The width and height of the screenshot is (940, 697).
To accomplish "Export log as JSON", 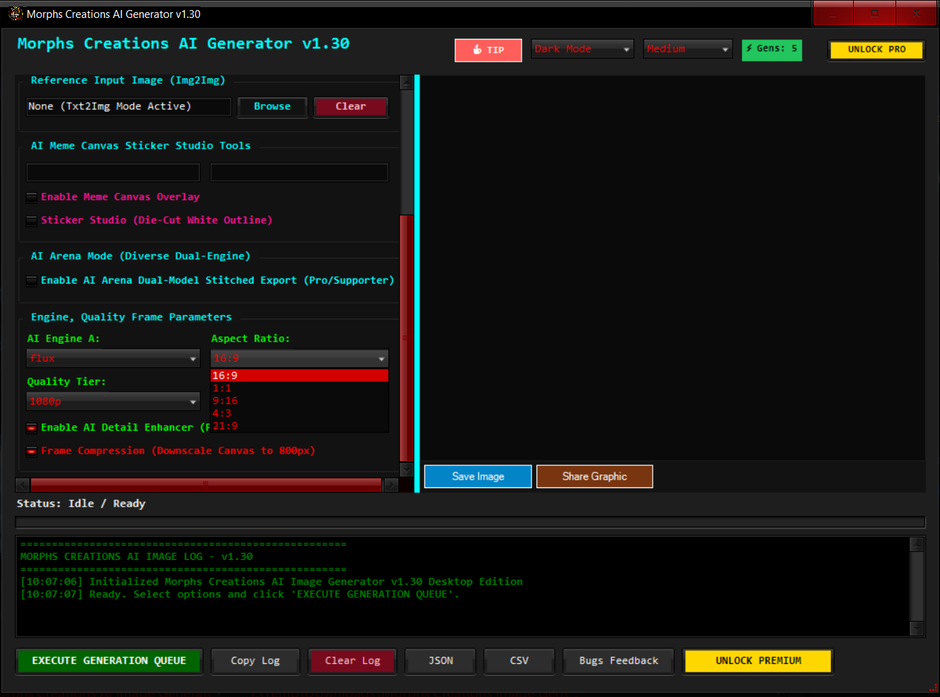I will (x=441, y=661).
